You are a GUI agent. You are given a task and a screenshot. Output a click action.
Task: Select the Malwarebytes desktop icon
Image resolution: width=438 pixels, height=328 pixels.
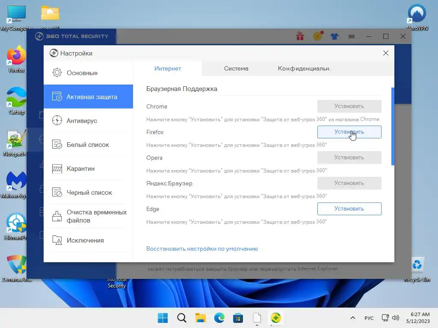tap(15, 184)
